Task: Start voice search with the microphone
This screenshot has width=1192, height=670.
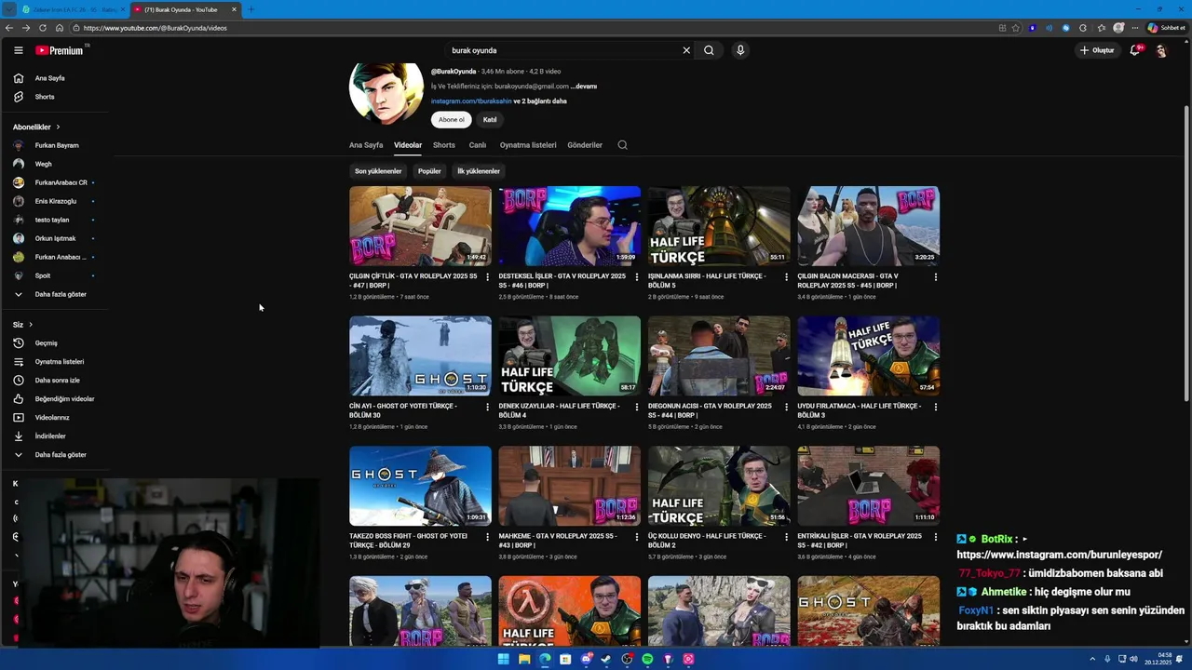Action: pos(740,50)
